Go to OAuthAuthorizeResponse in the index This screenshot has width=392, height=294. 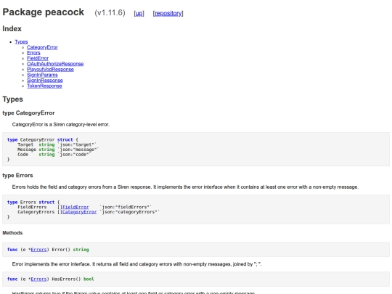click(55, 64)
